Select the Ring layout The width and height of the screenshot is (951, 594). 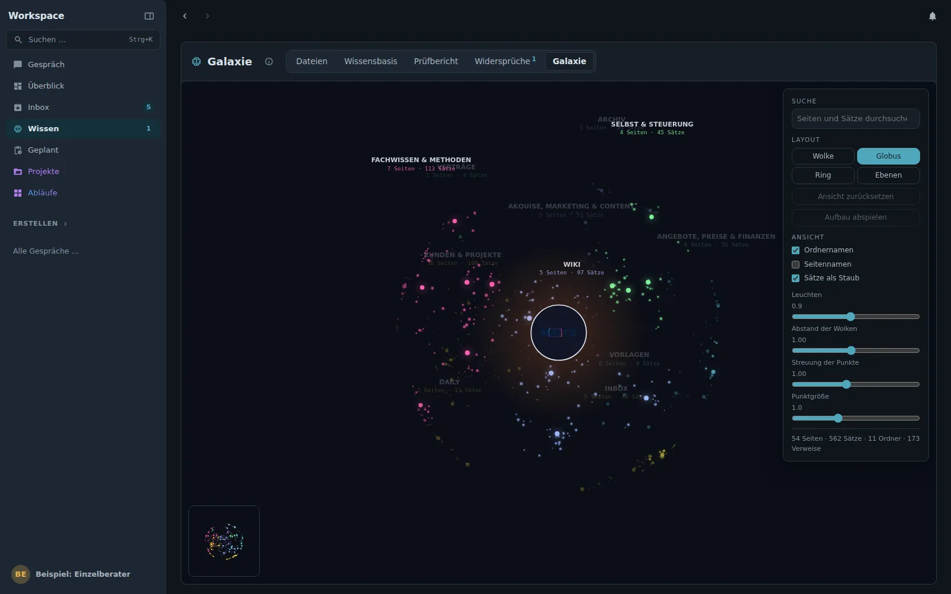point(823,175)
